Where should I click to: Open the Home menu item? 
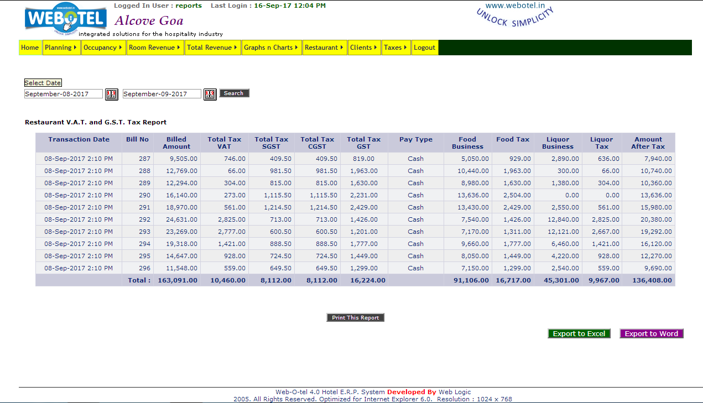(30, 48)
